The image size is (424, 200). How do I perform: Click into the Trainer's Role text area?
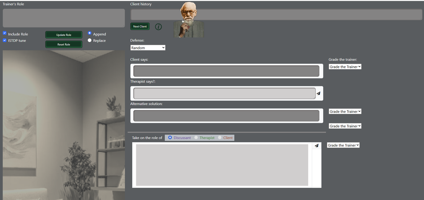[x=64, y=18]
